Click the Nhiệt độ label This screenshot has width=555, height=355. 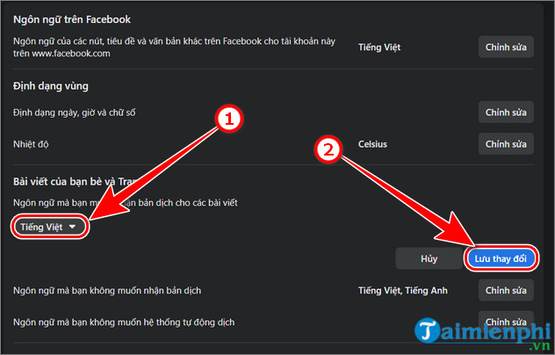(x=32, y=143)
